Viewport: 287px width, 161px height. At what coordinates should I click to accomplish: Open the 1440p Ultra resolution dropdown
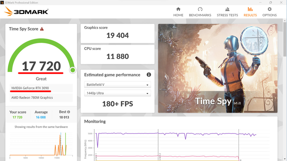click(x=118, y=93)
